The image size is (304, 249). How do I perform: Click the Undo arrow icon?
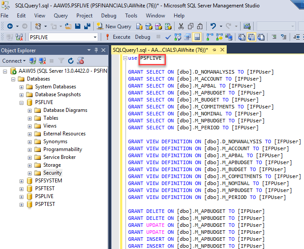point(213,26)
